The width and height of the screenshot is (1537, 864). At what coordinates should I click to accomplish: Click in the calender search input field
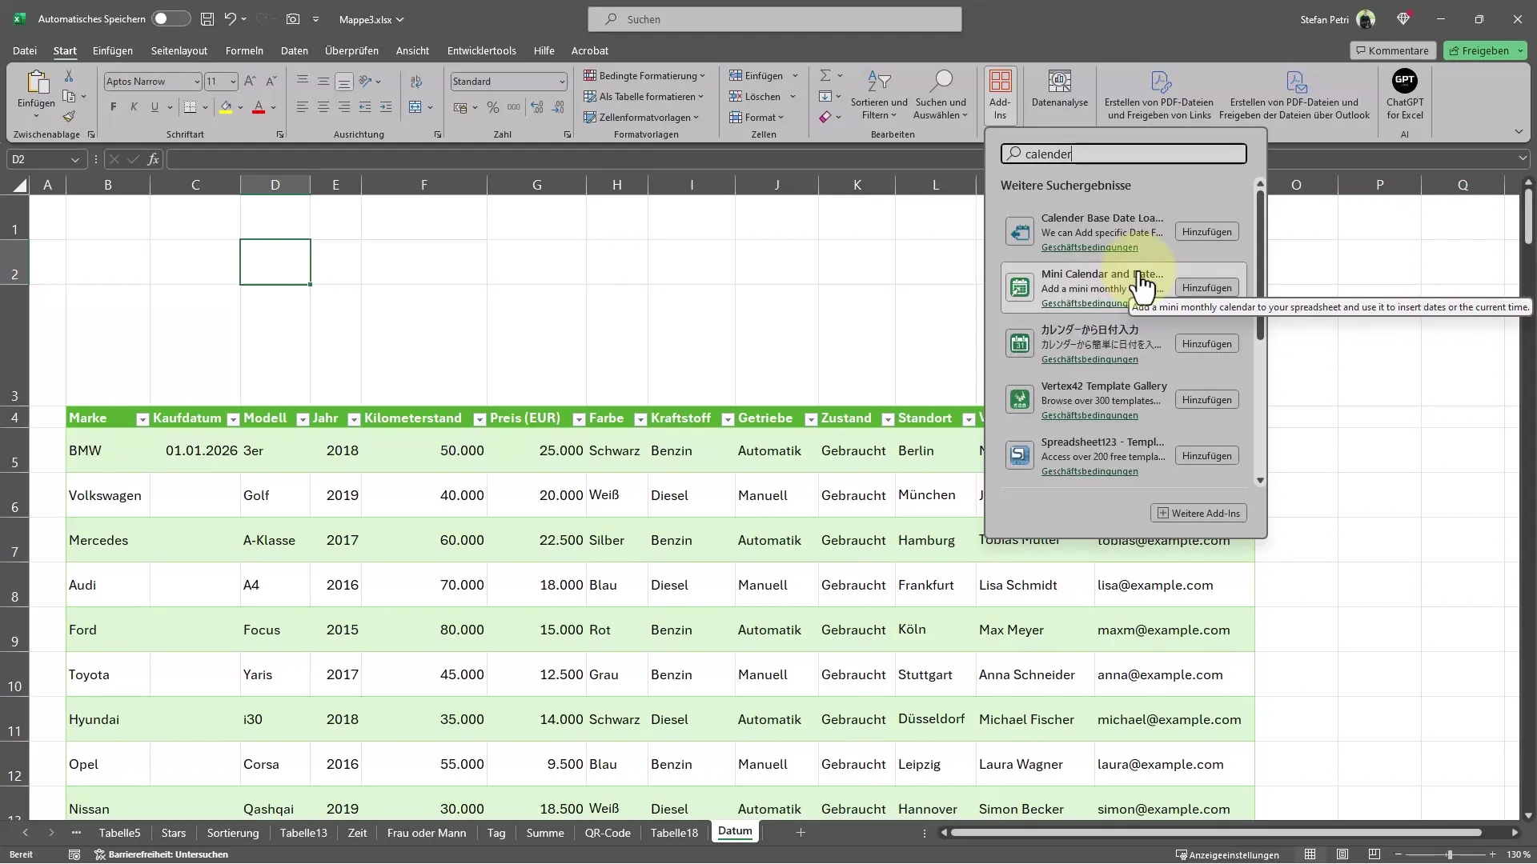click(1123, 153)
